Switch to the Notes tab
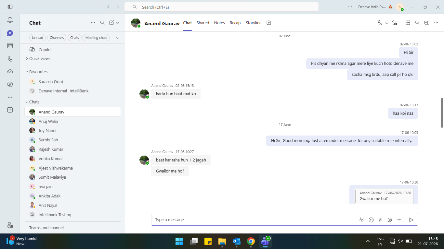This screenshot has width=444, height=249. pos(219,23)
